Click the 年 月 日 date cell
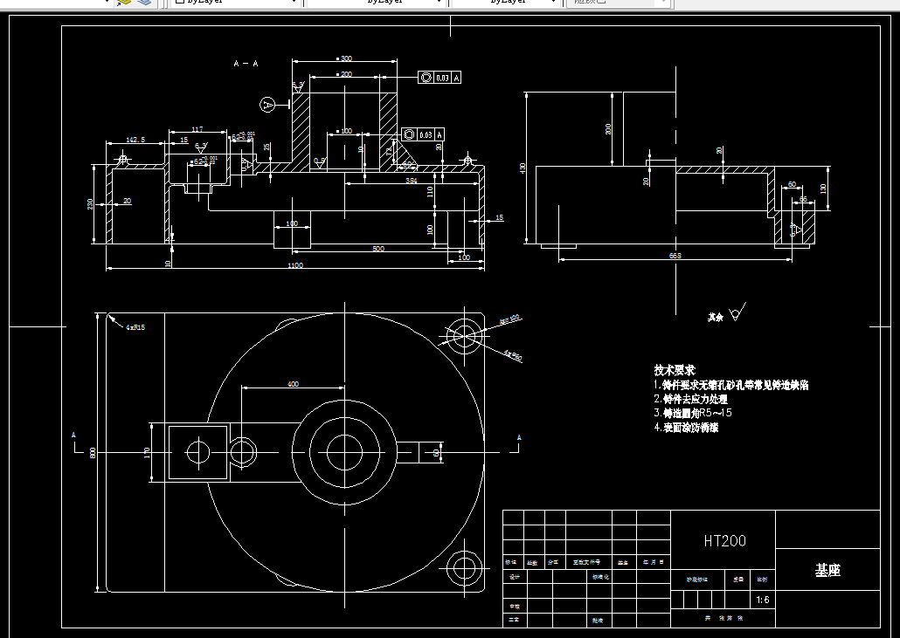 [x=654, y=562]
